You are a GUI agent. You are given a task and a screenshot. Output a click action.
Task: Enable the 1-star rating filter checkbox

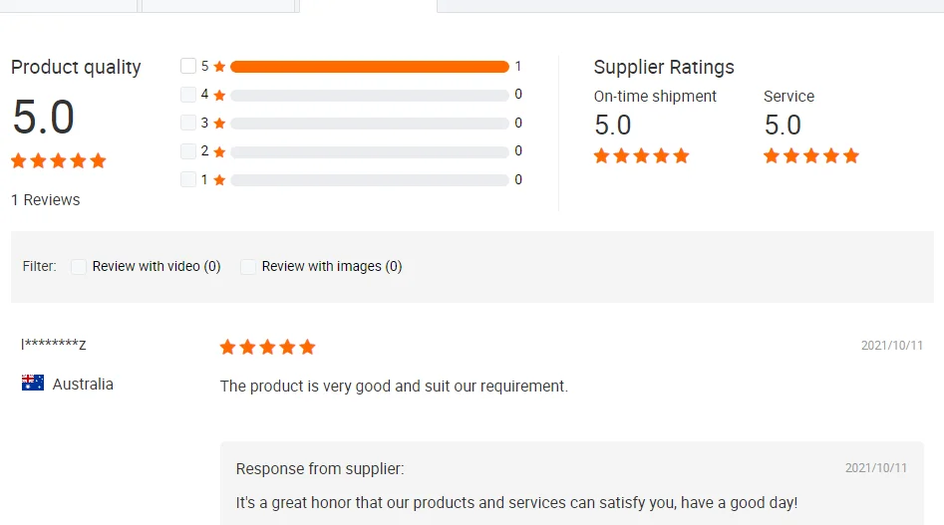pyautogui.click(x=188, y=179)
